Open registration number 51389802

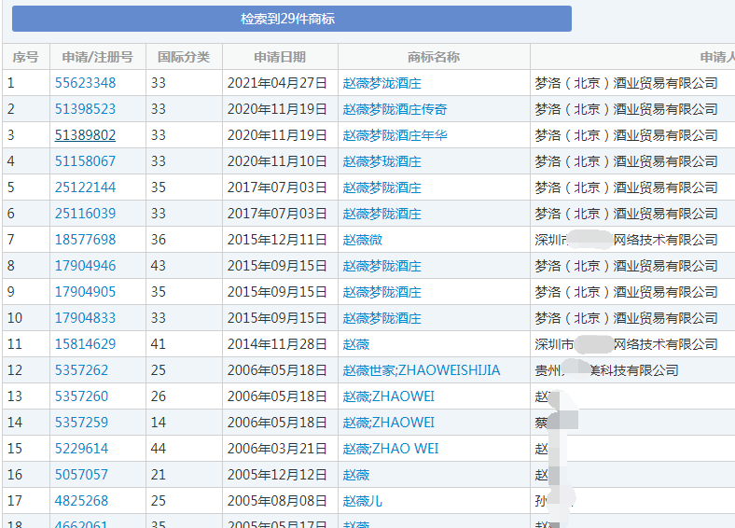click(85, 135)
